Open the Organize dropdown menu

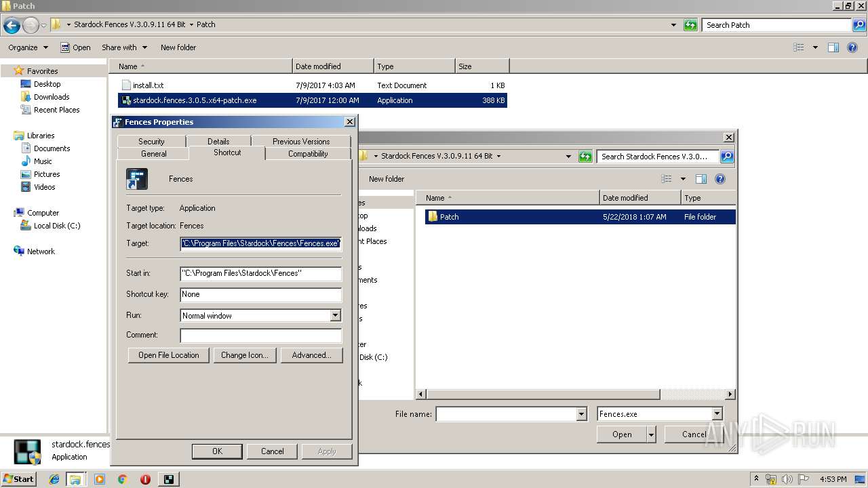(28, 47)
